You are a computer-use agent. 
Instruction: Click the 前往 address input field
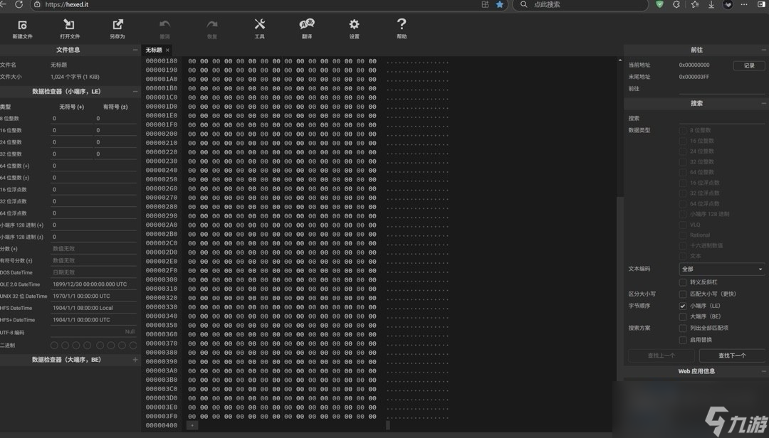(x=721, y=89)
